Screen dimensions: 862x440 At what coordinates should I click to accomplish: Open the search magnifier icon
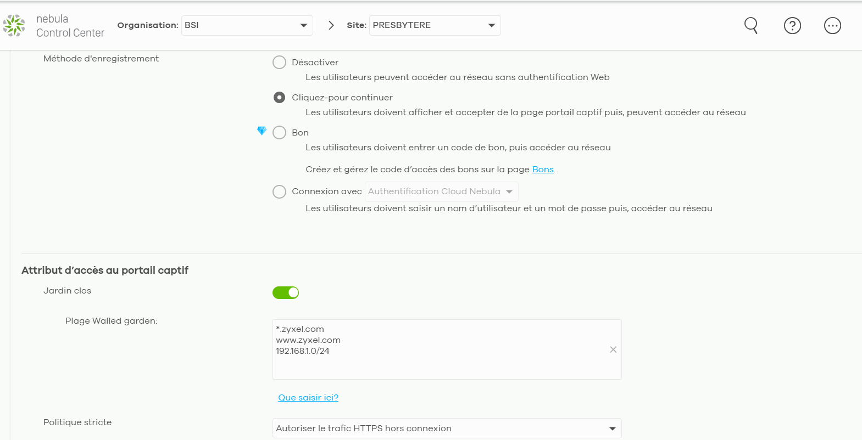pyautogui.click(x=751, y=25)
